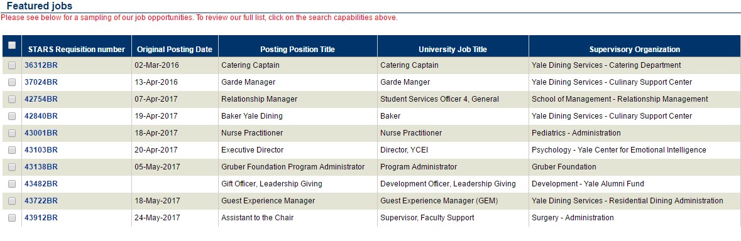Check the box beside 43103BR Executive Director
The height and width of the screenshot is (241, 741).
[x=12, y=151]
